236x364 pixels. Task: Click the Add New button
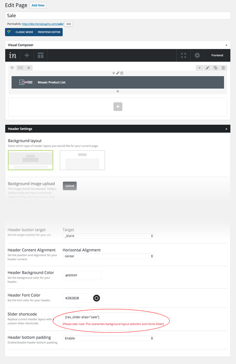coord(38,5)
